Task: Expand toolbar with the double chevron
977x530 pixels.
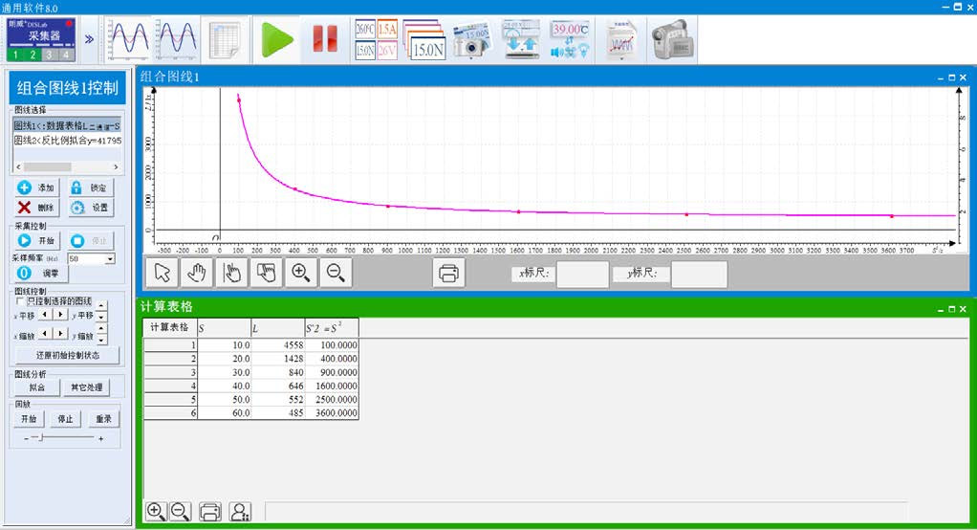Action: tap(90, 40)
